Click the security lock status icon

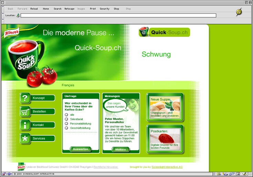point(4,174)
